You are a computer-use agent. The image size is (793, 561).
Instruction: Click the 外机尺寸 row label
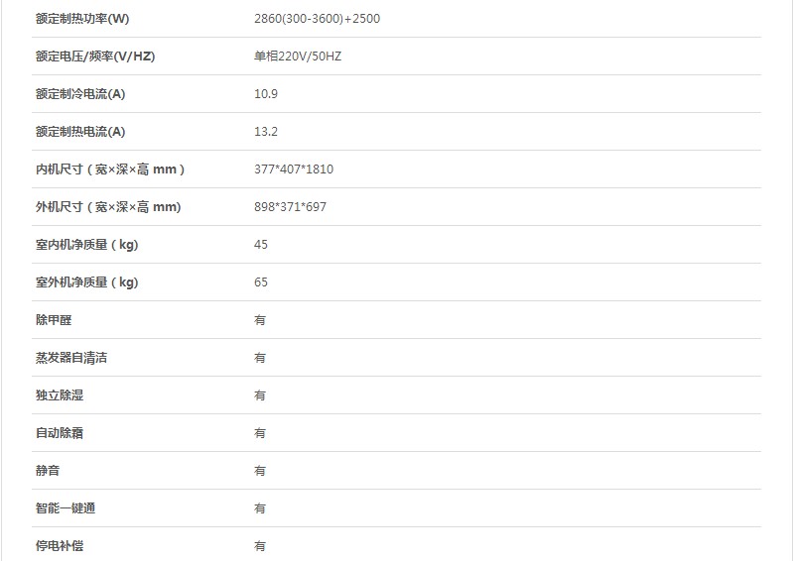point(108,207)
